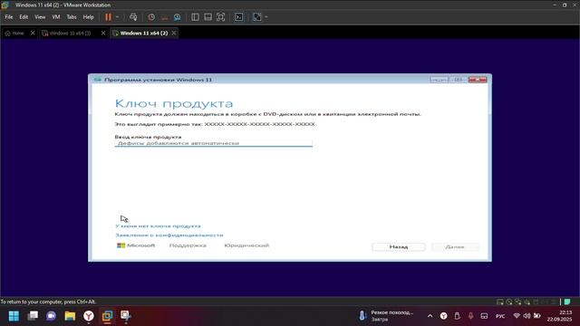Open the "Юридический" legal link
The width and height of the screenshot is (580, 326).
[x=246, y=245]
